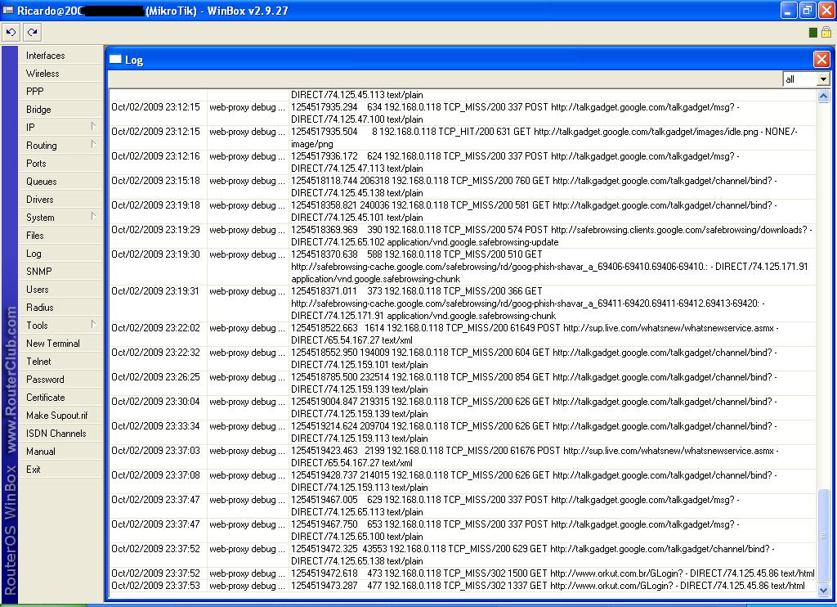Expand the System submenu arrow

[x=93, y=216]
